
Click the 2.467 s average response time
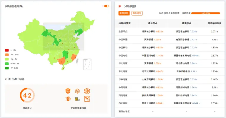pyautogui.click(x=215, y=79)
